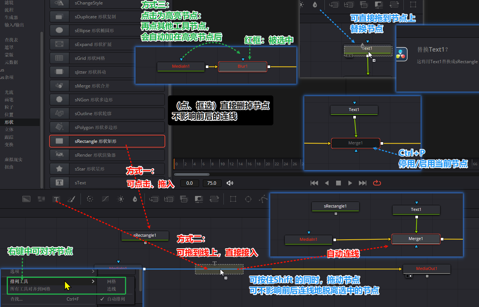This screenshot has width=479, height=307.
Task: Select the Paint brush tool icon
Action: [71, 199]
